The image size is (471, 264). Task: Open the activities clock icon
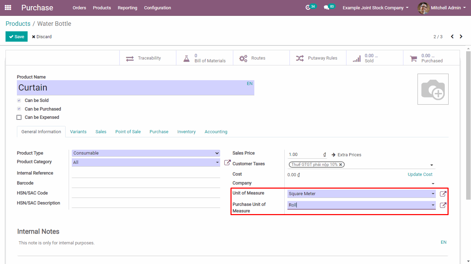pyautogui.click(x=308, y=8)
